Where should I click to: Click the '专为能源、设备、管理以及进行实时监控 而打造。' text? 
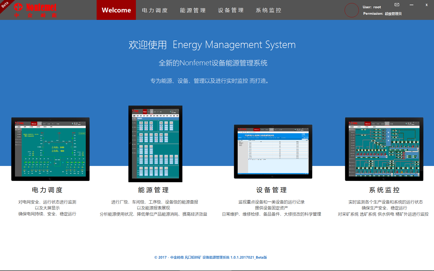point(210,81)
